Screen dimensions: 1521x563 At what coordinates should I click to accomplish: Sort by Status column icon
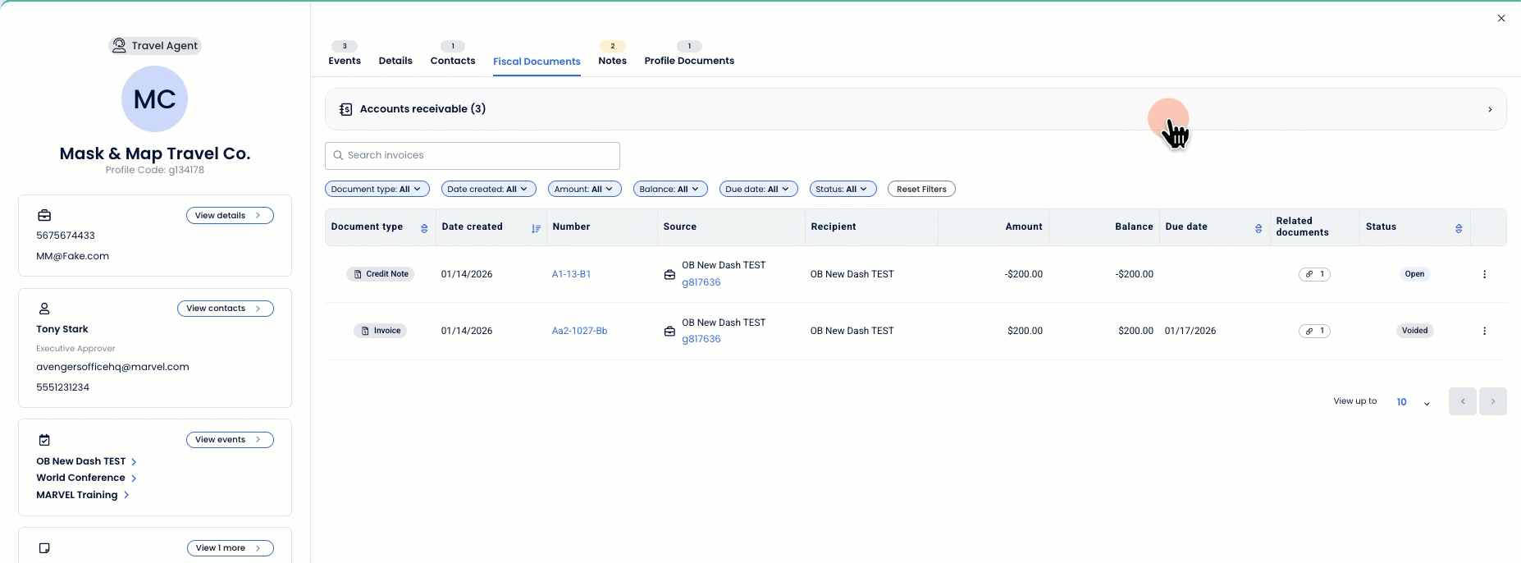(x=1459, y=228)
